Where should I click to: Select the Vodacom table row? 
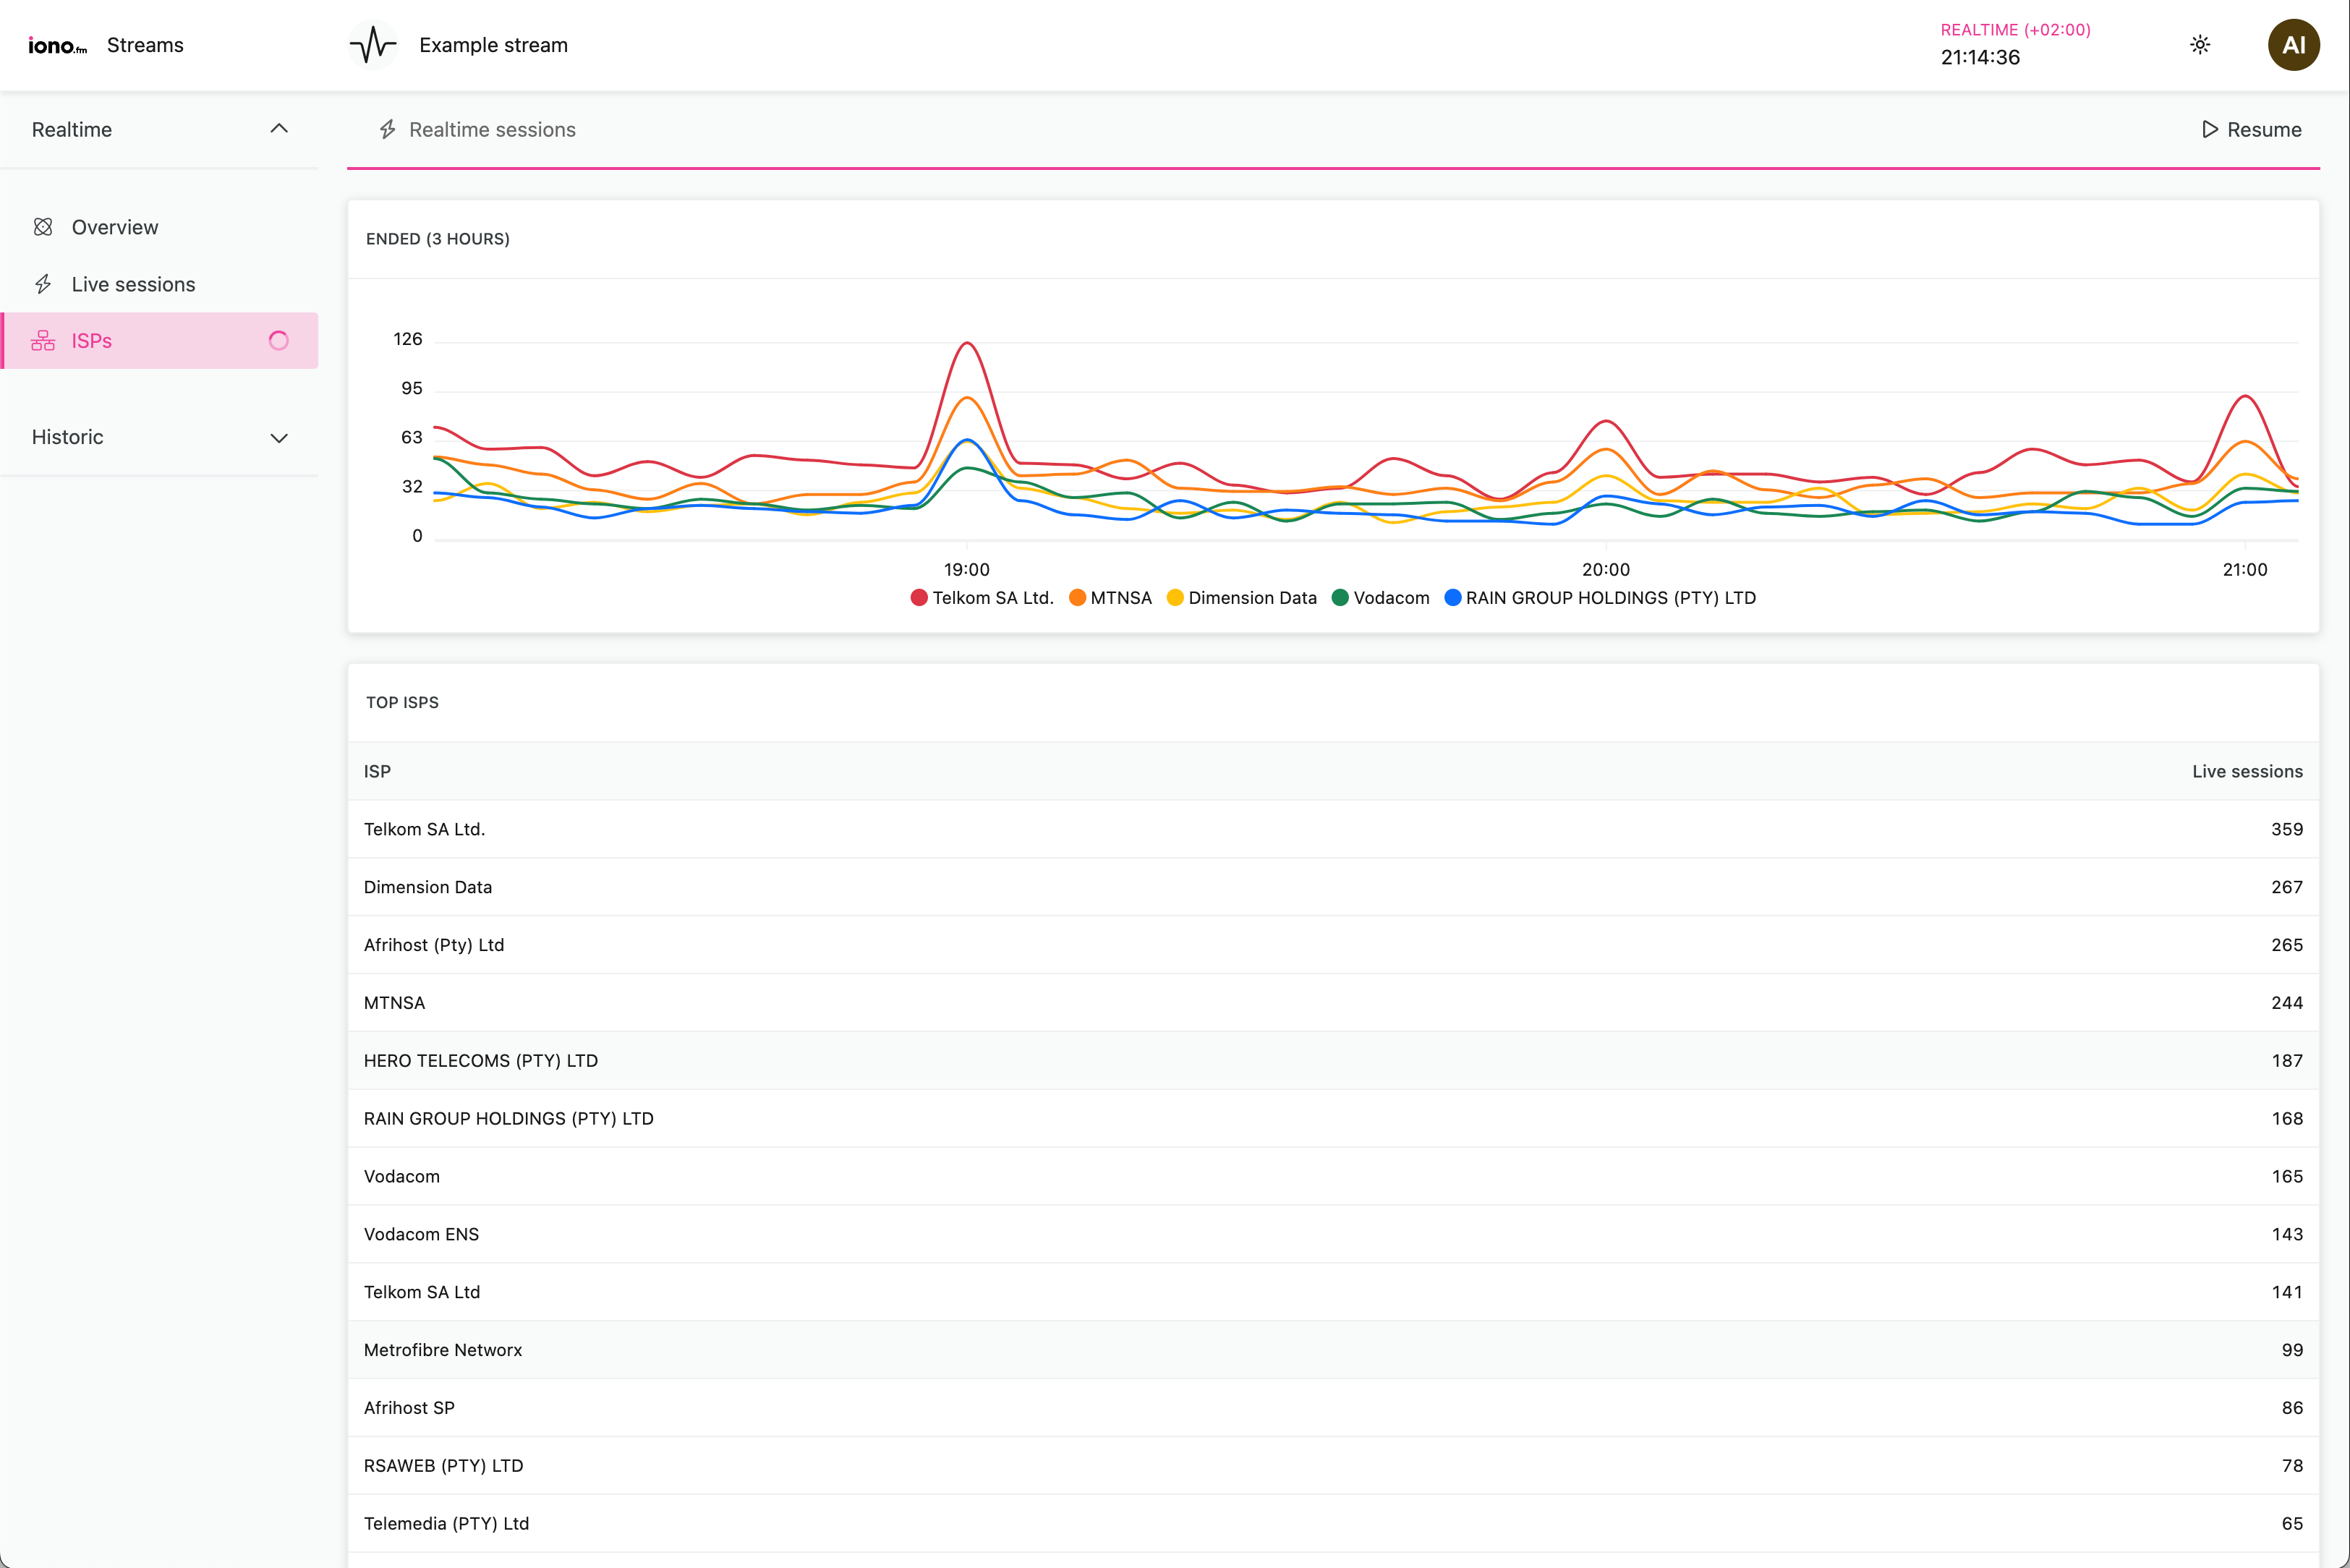[1333, 1177]
